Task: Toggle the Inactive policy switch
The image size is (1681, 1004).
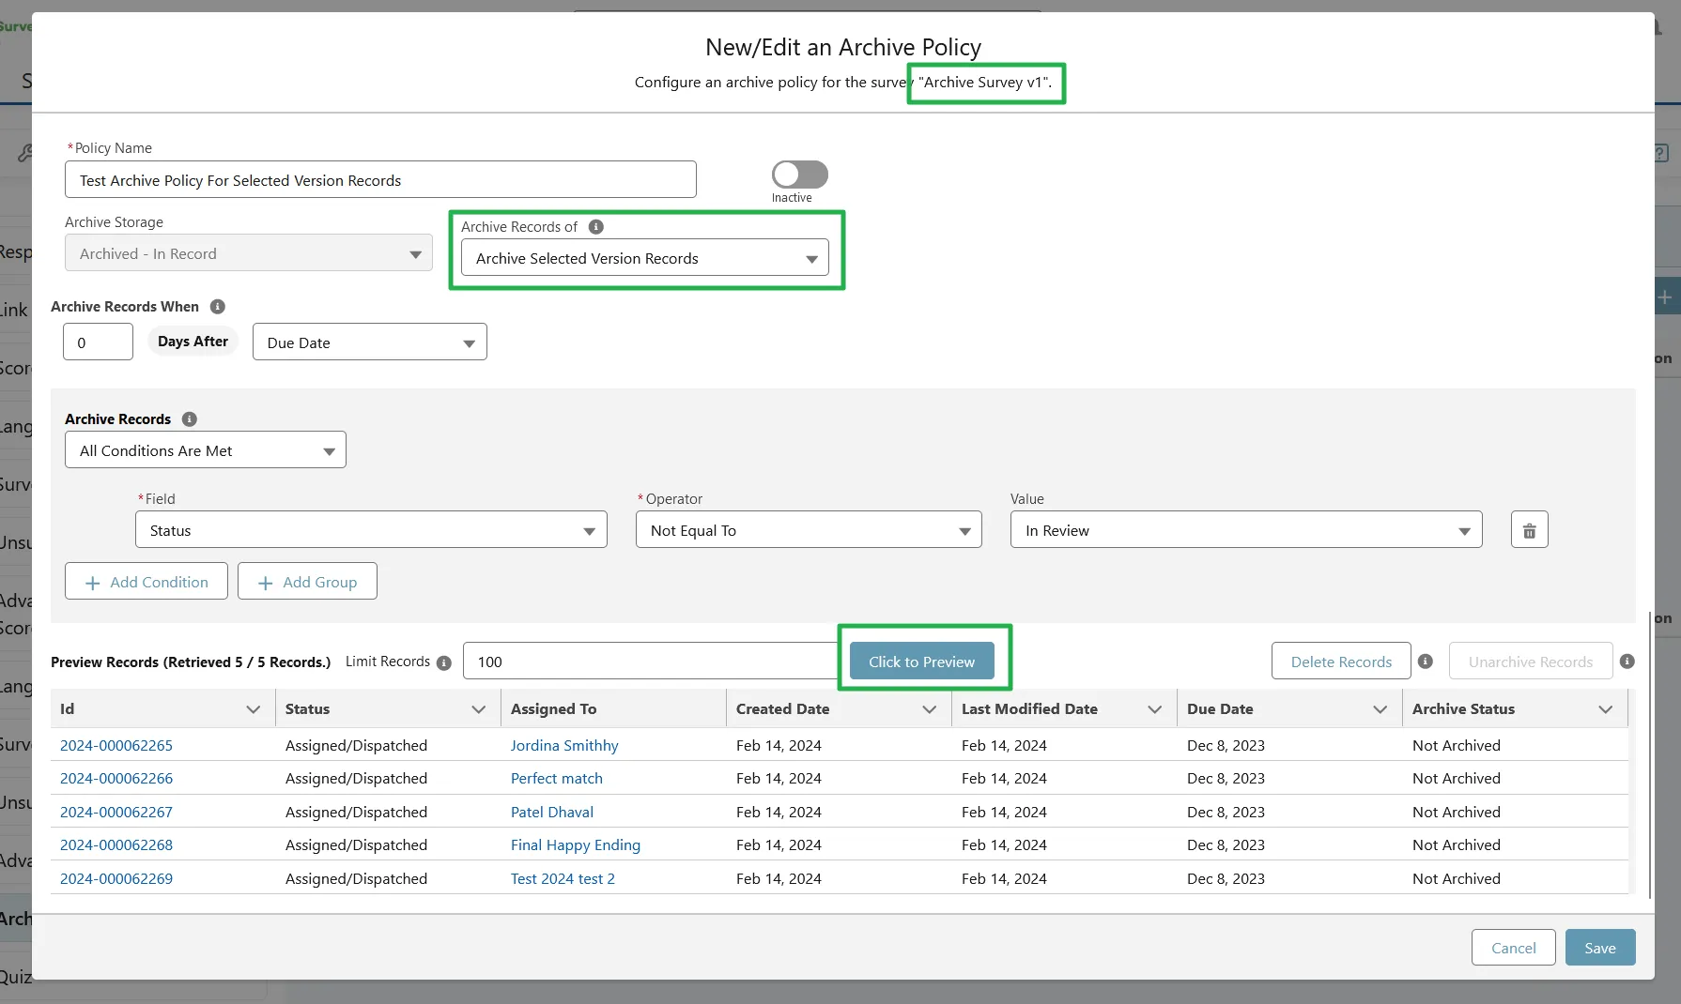Action: point(799,175)
